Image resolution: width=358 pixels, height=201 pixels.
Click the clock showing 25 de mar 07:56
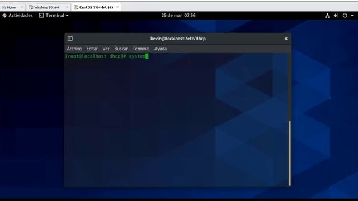pyautogui.click(x=178, y=16)
